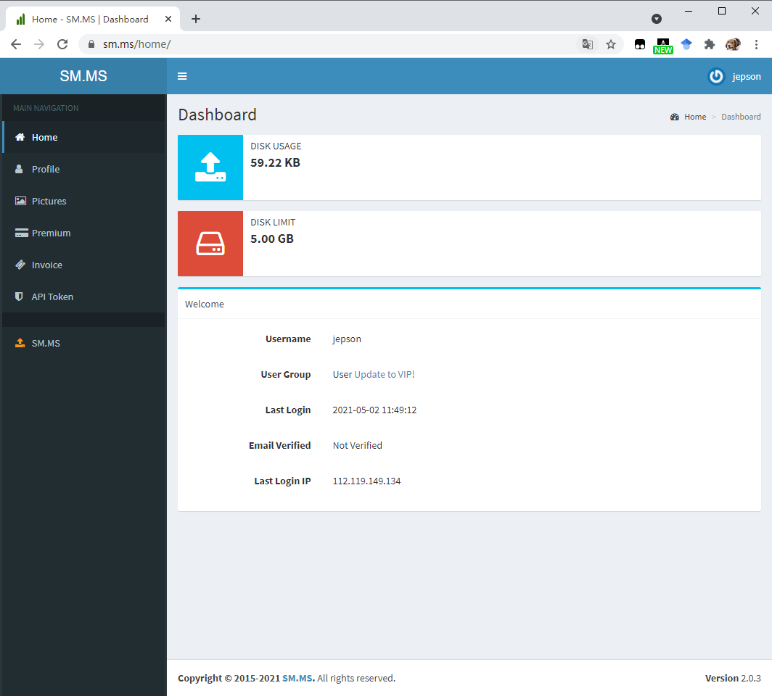Maximize the browser window

pyautogui.click(x=722, y=11)
